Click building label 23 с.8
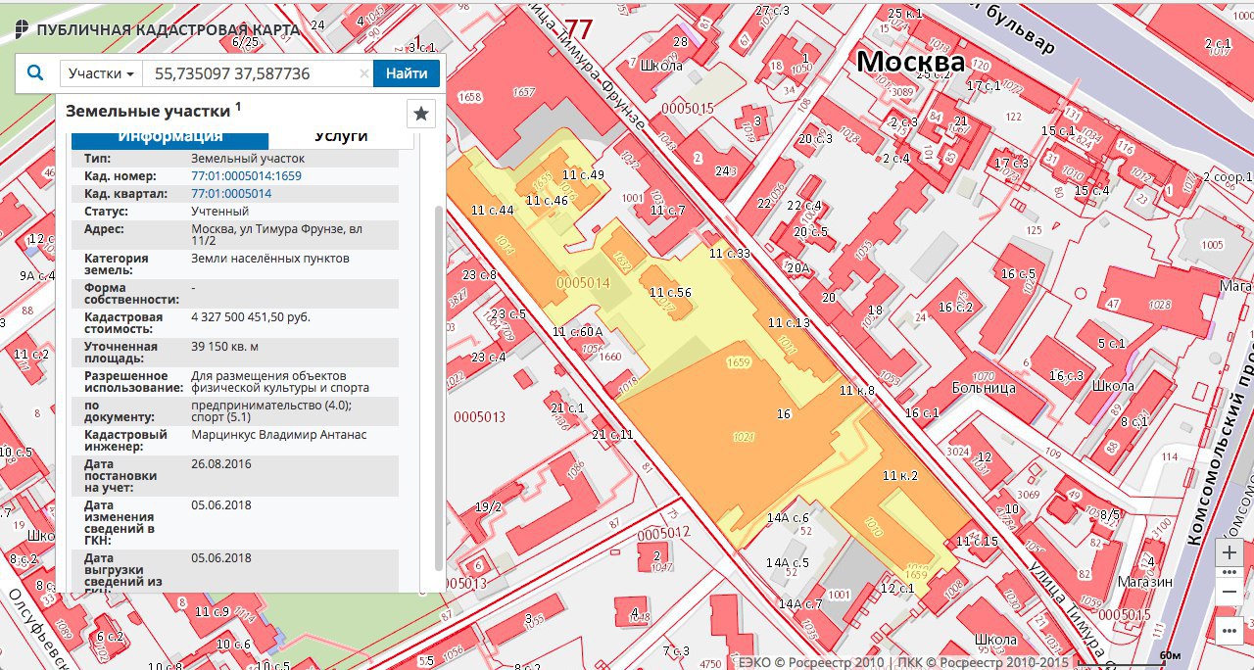1254x670 pixels. (480, 275)
